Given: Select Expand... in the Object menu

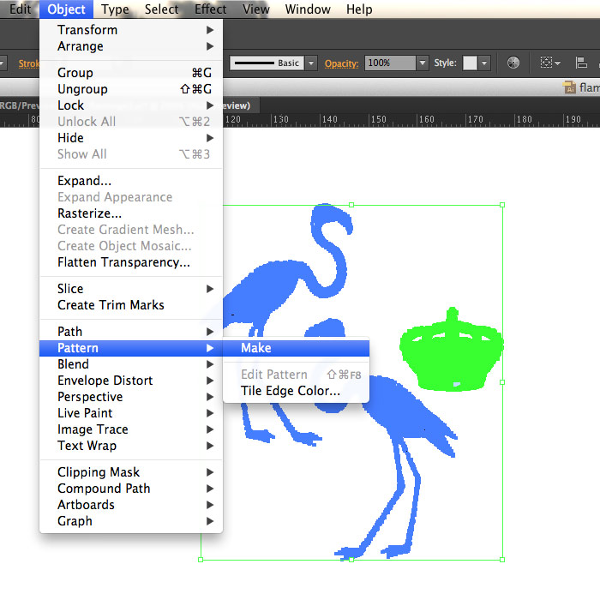Looking at the screenshot, I should pyautogui.click(x=84, y=181).
